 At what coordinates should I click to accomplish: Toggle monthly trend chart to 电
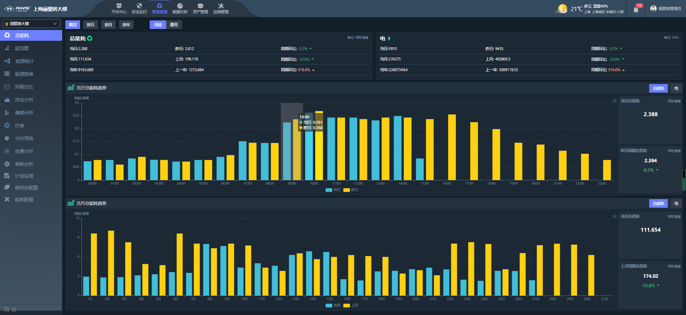pos(676,203)
